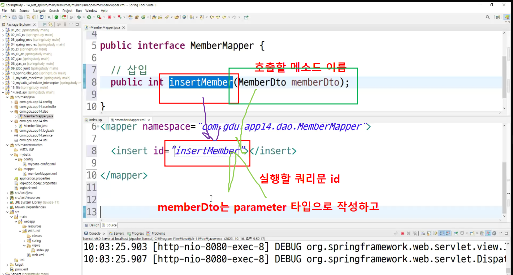Image resolution: width=513 pixels, height=275 pixels.
Task: Click the green Boot Dashboard icon
Action: pos(56,17)
